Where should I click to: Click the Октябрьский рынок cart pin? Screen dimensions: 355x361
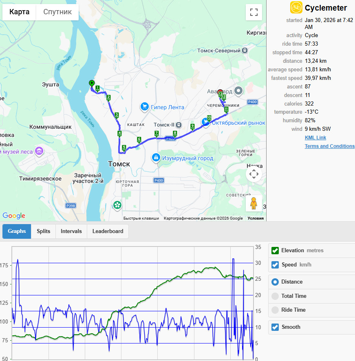tap(205, 122)
